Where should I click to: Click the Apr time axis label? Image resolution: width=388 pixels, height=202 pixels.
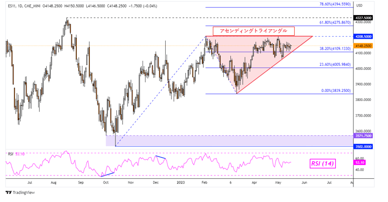point(254,183)
